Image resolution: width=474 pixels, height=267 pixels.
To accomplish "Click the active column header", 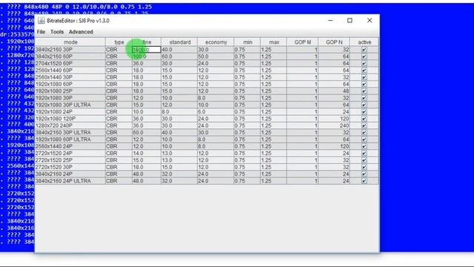I will click(x=364, y=42).
